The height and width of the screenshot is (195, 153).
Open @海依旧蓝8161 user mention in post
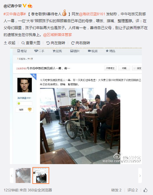pyautogui.click(x=92, y=14)
